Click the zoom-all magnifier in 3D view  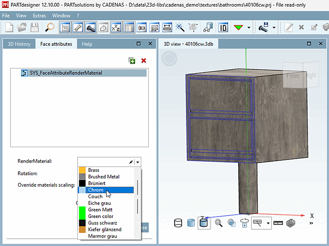[x=218, y=223]
